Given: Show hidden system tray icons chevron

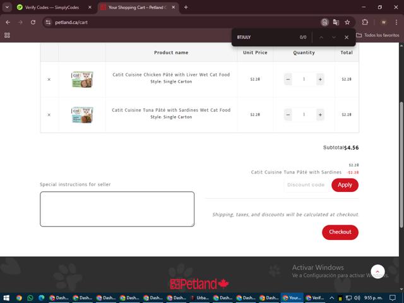Looking at the screenshot, I should (332, 298).
